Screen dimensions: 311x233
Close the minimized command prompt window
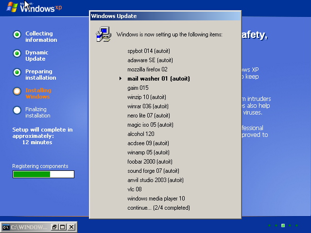click(x=71, y=227)
